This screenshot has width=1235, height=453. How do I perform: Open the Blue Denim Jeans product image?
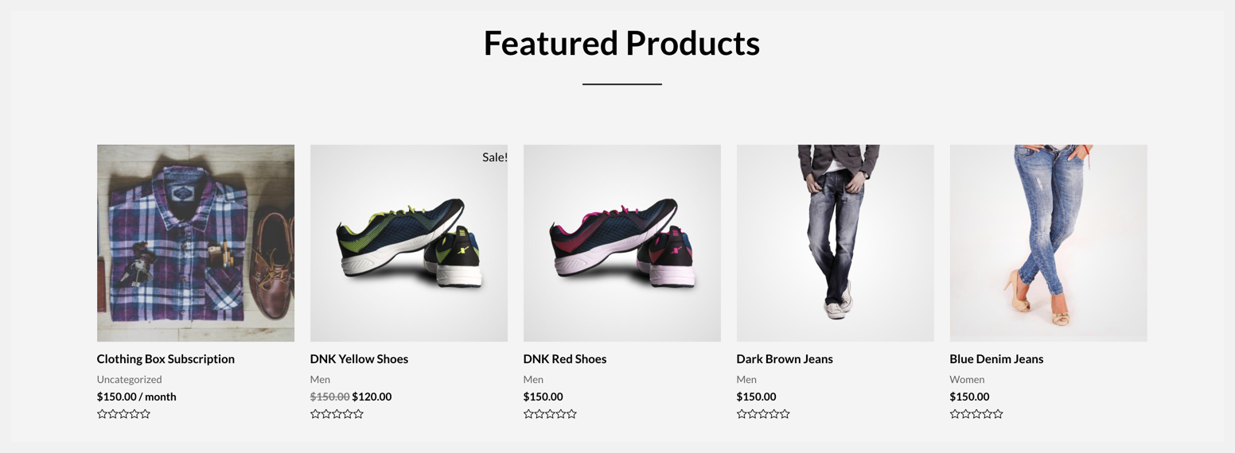tap(1049, 243)
